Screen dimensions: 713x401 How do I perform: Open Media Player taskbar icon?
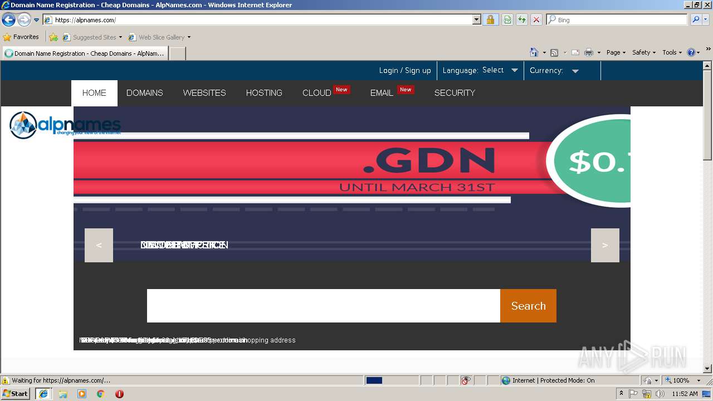82,394
